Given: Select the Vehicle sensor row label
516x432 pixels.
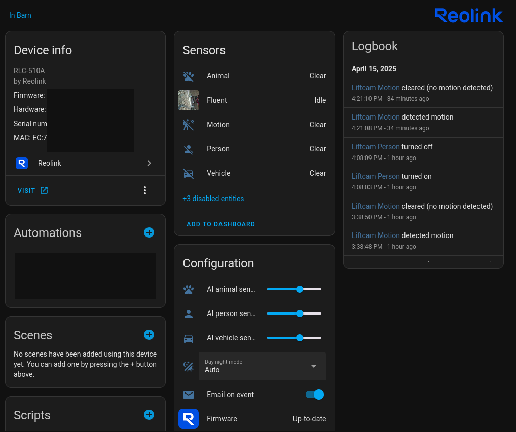Looking at the screenshot, I should [218, 173].
